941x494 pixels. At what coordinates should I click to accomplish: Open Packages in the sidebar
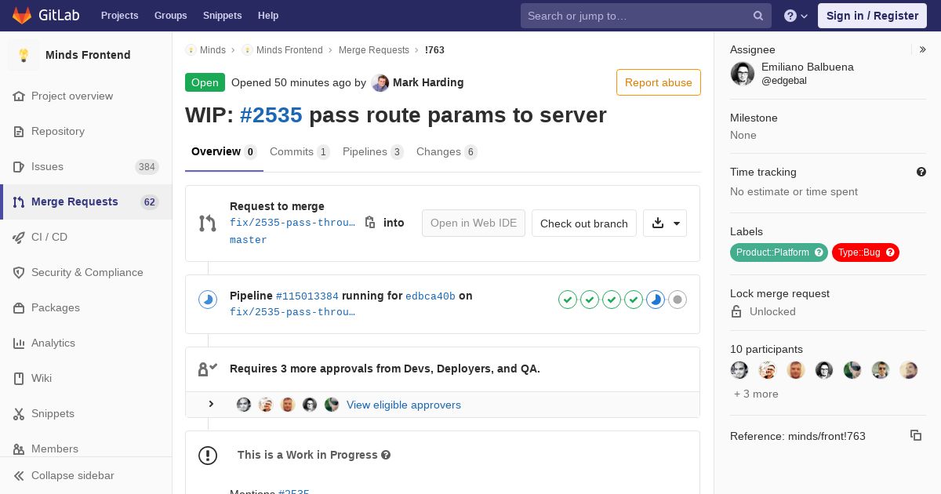[x=86, y=307]
